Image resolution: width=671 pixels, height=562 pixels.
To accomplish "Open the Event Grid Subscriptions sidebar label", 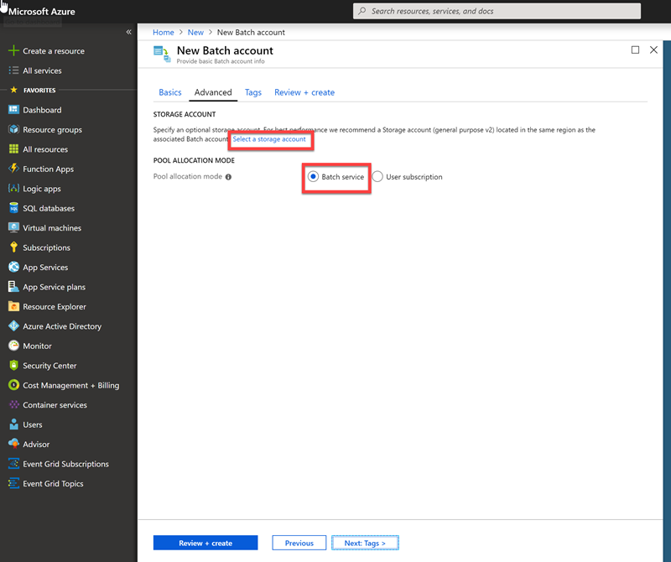I will 66,464.
